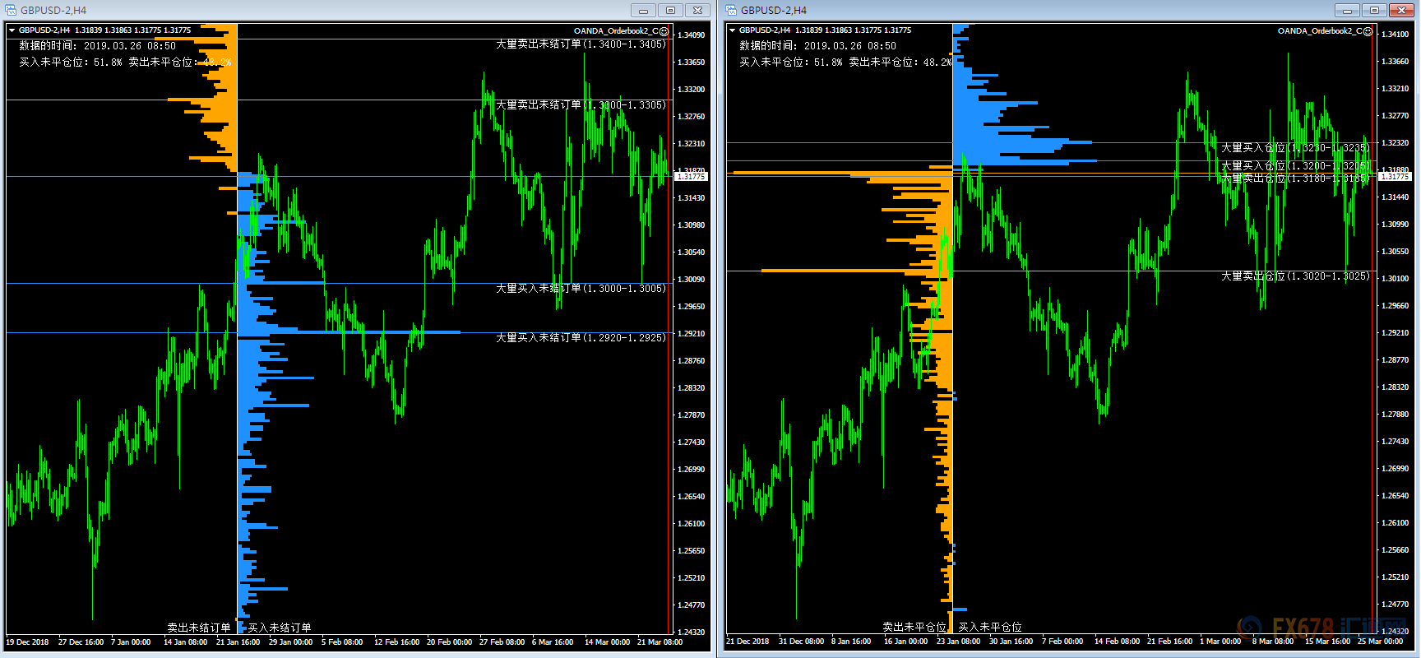Select label 大量卖出未结订单(1.3400-1.3405)
The height and width of the screenshot is (658, 1421).
[x=581, y=44]
